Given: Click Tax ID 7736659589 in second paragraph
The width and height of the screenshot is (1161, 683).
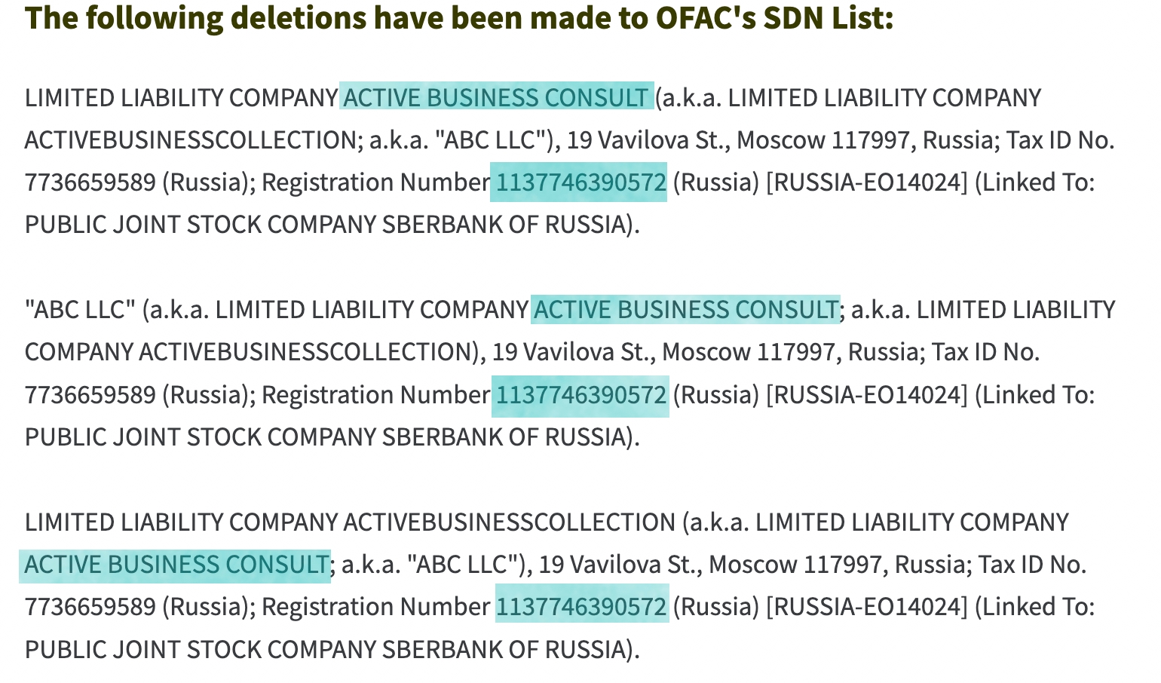Looking at the screenshot, I should coord(90,394).
